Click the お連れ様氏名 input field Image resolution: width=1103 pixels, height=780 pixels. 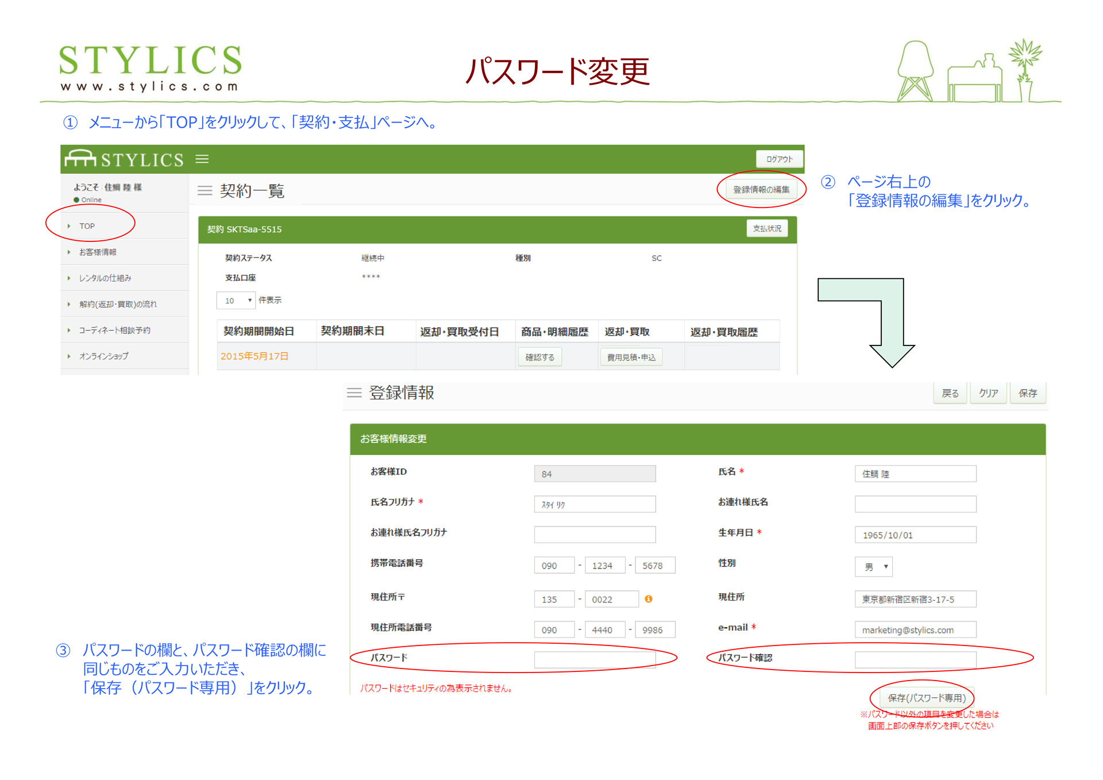pyautogui.click(x=915, y=504)
